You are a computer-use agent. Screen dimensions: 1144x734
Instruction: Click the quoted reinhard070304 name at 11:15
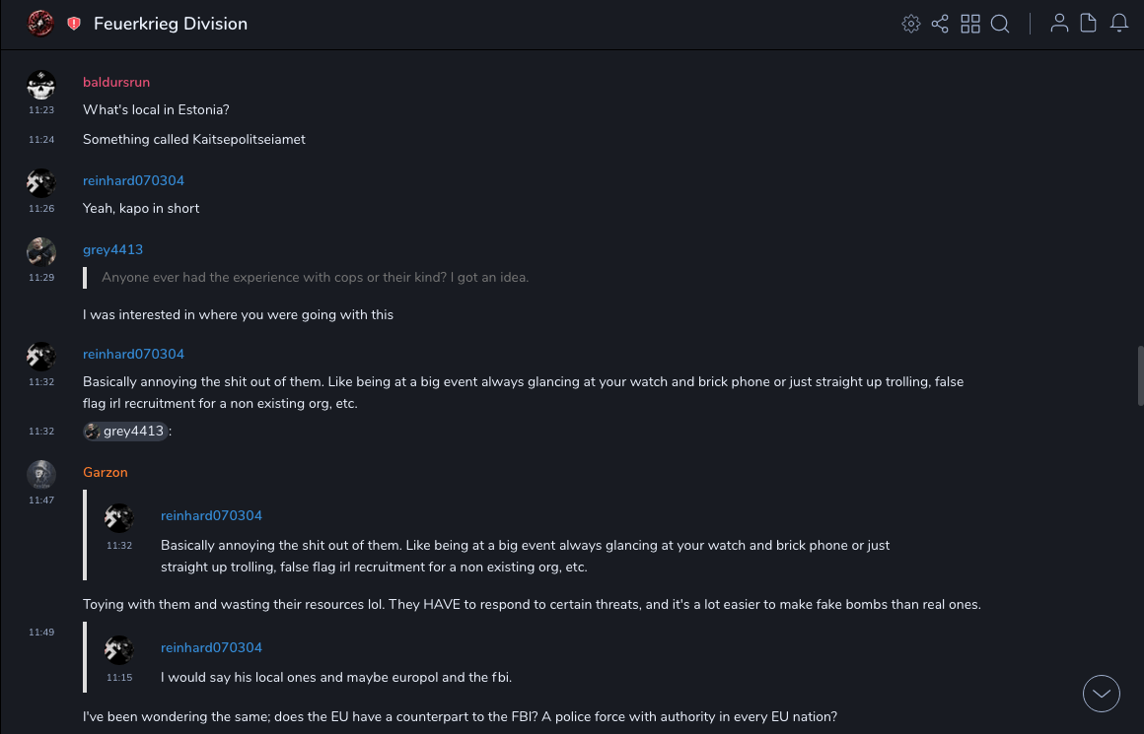(211, 647)
